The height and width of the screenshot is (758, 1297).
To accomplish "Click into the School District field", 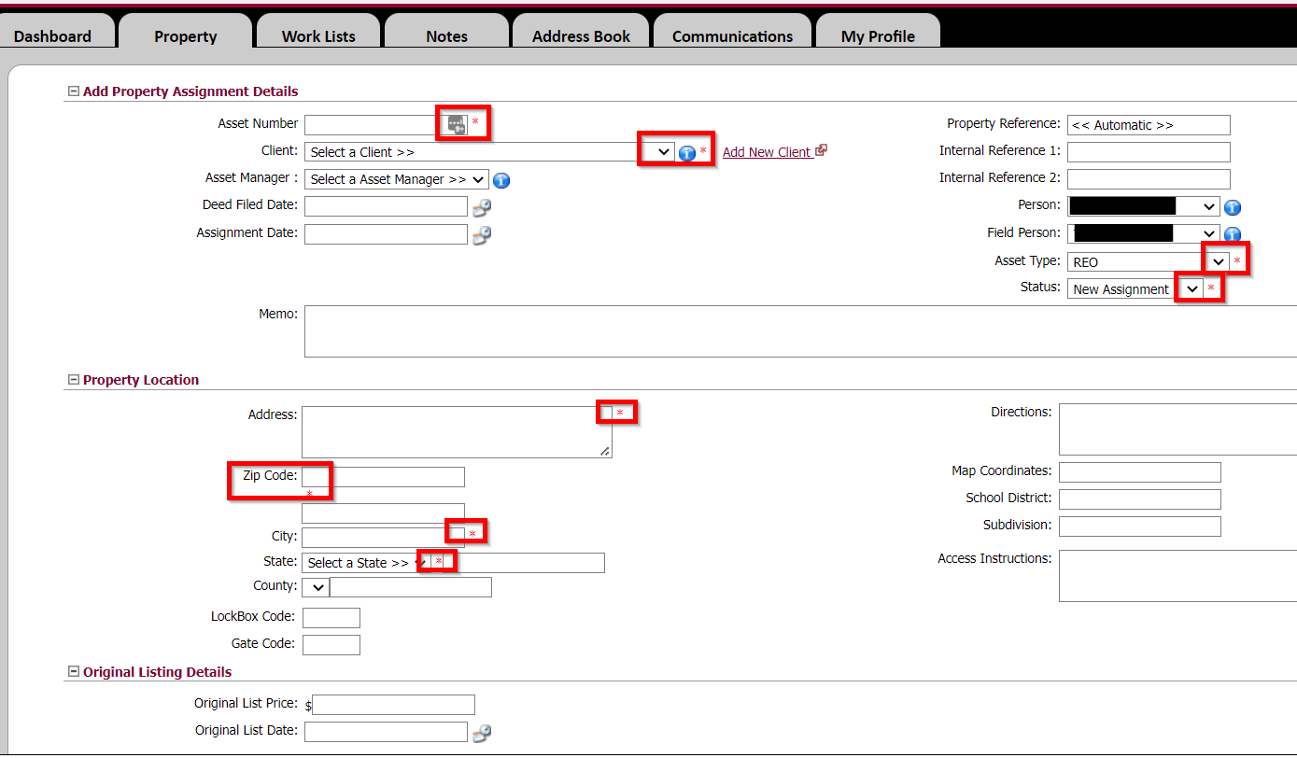I will pyautogui.click(x=1140, y=499).
